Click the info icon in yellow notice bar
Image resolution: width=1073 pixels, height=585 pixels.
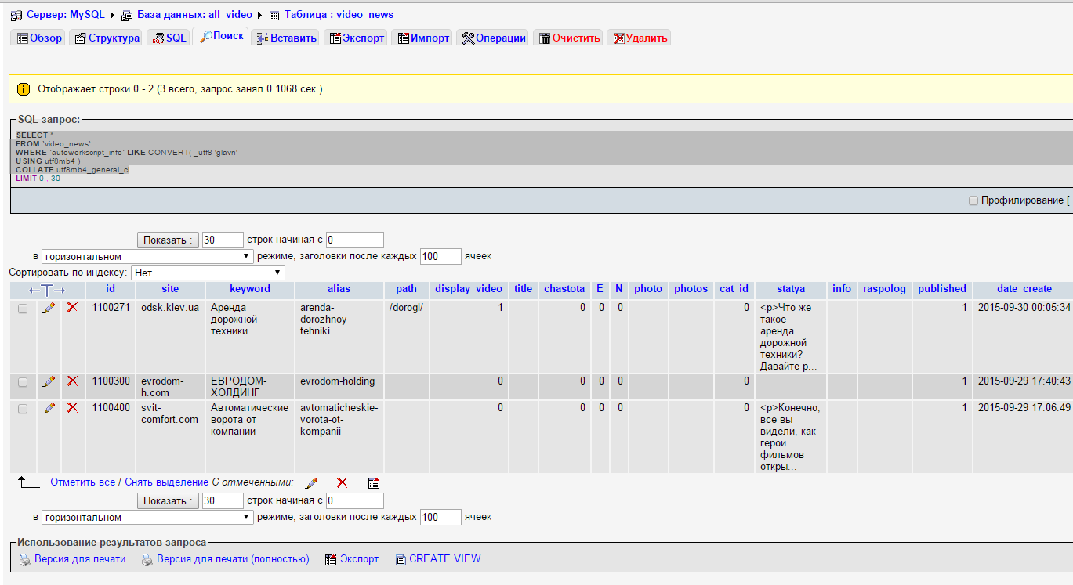(24, 89)
